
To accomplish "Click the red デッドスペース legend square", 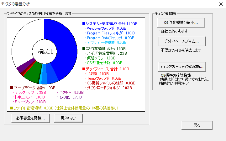I will 84,69.
